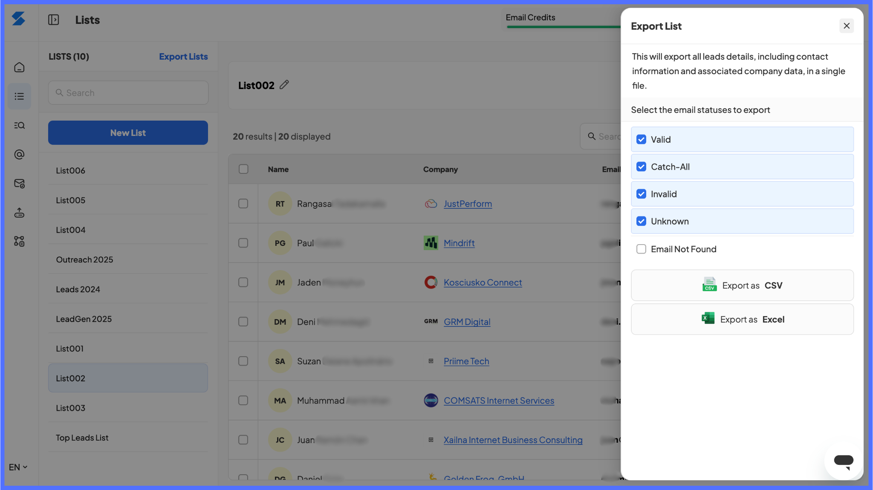Click the JustPerform company logo

coord(431,204)
